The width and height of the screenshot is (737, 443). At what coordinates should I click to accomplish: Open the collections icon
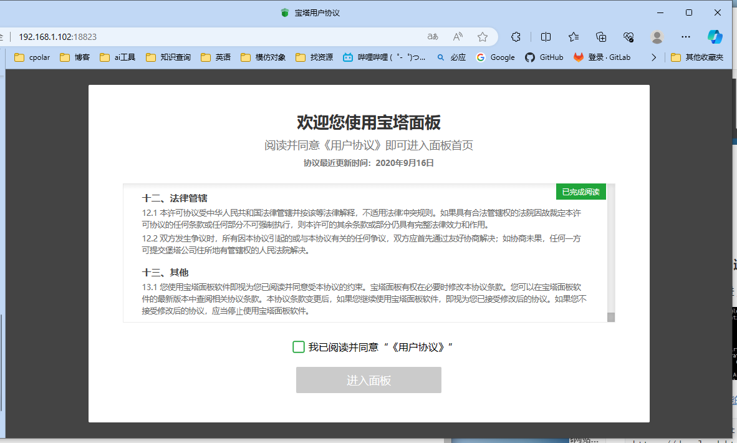[601, 37]
